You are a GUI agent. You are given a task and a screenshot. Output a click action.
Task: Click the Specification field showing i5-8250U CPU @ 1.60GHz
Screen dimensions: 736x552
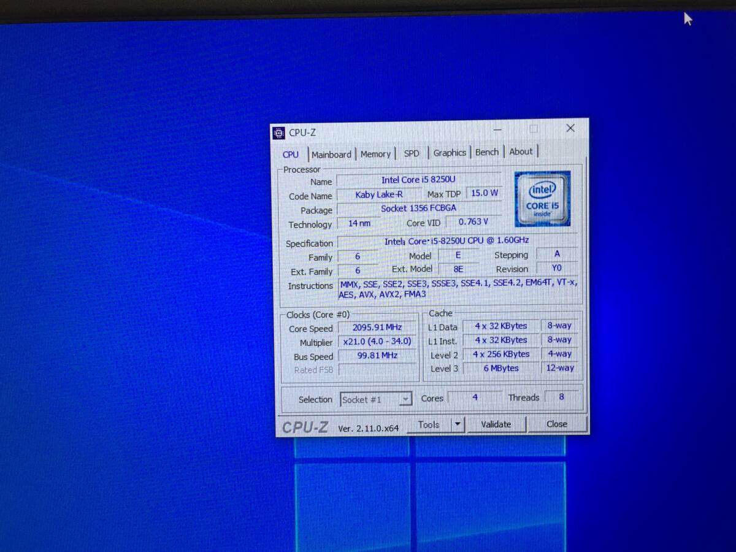coord(457,241)
